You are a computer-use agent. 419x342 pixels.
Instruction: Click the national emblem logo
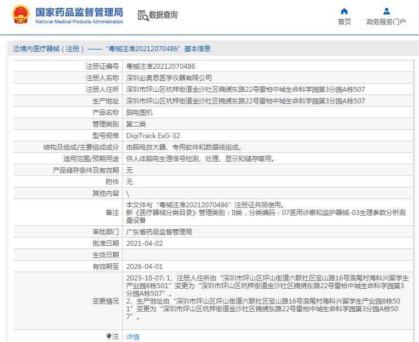pos(21,15)
